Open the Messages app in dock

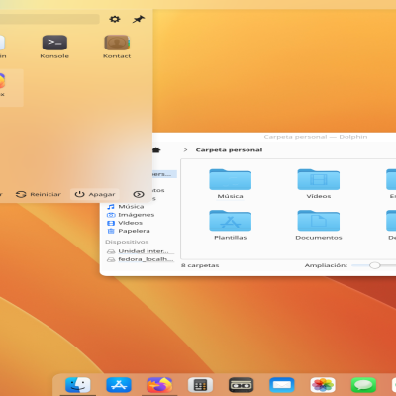pos(363,385)
